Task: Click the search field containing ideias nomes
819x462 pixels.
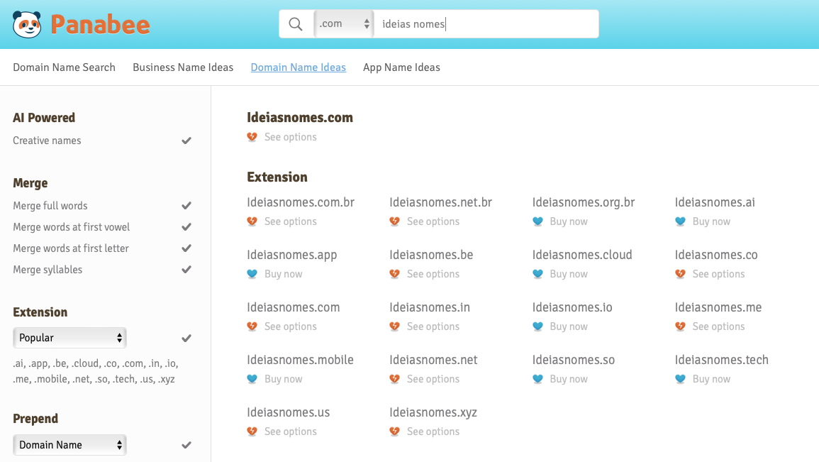Action: [486, 24]
